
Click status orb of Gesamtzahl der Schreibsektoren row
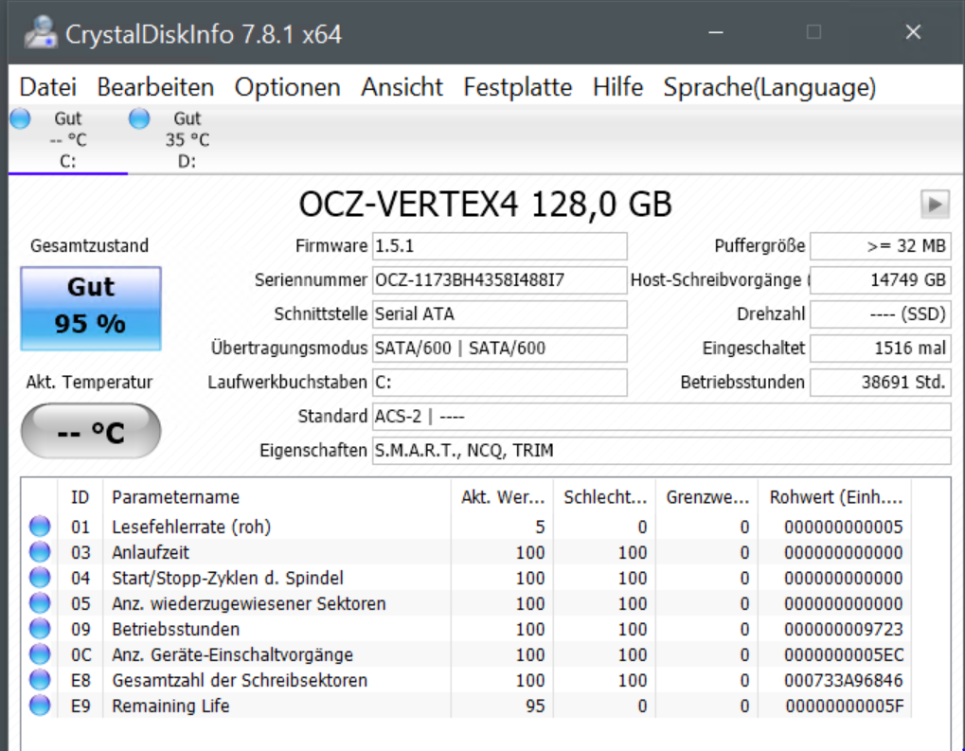[x=40, y=680]
